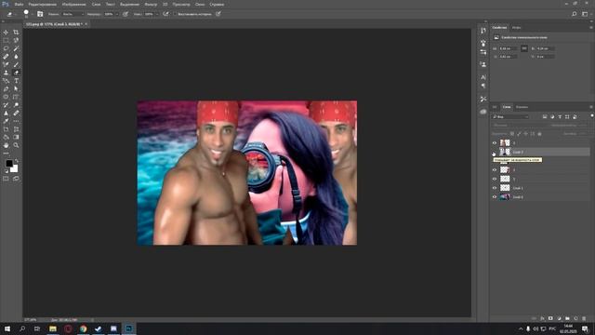Hide the topmost layer in Layers panel
Image resolution: width=595 pixels, height=335 pixels.
coord(495,142)
